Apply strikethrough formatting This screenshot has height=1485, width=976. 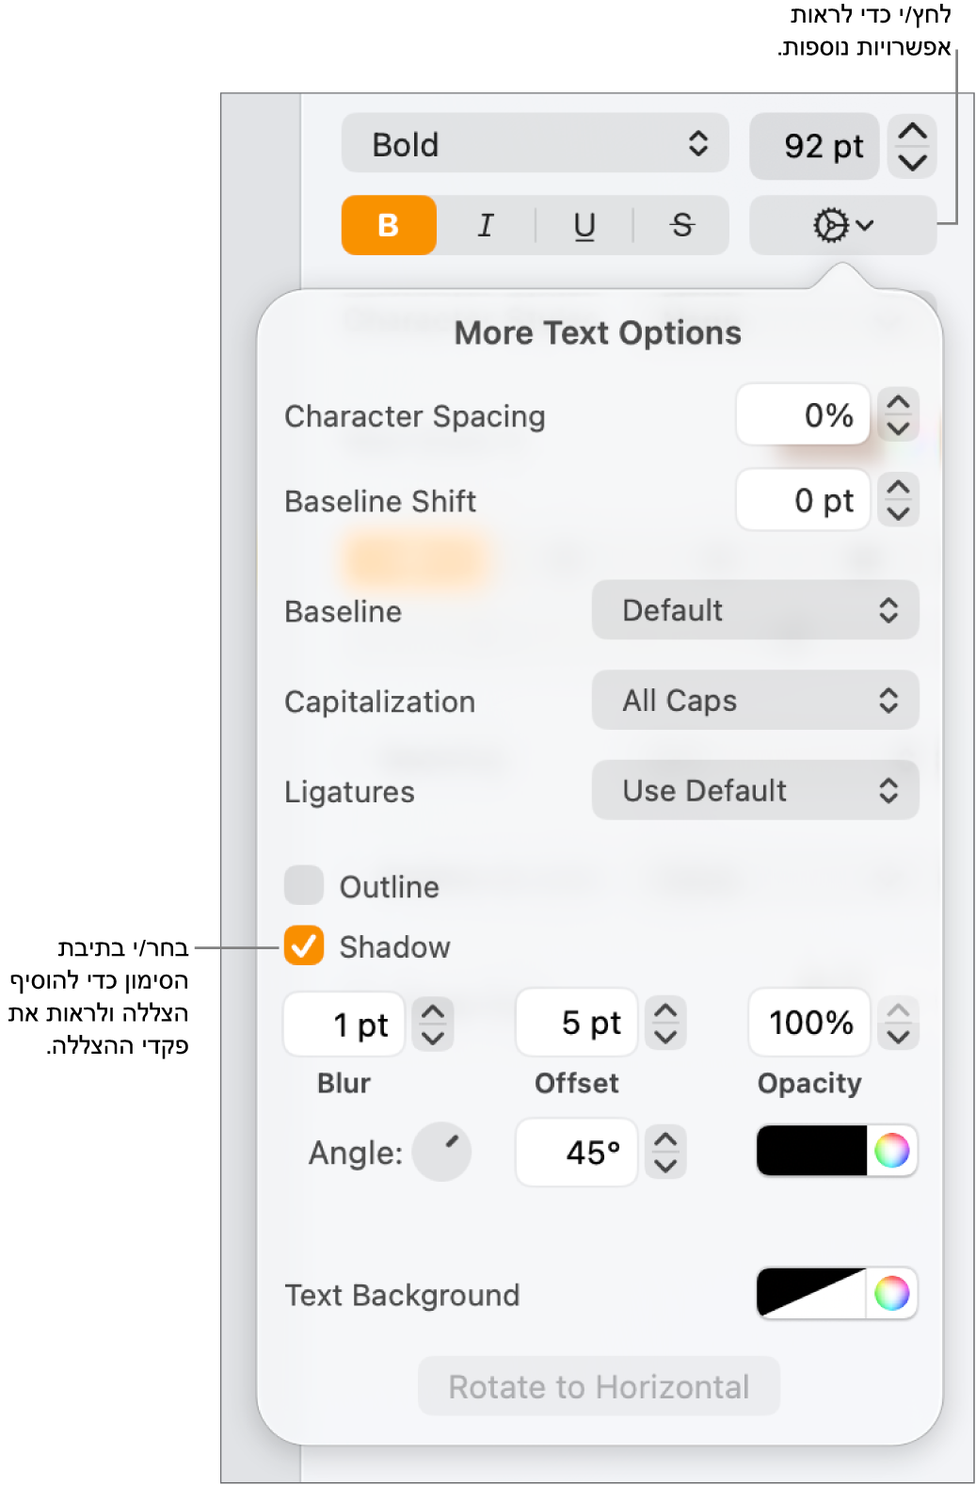[x=682, y=225]
